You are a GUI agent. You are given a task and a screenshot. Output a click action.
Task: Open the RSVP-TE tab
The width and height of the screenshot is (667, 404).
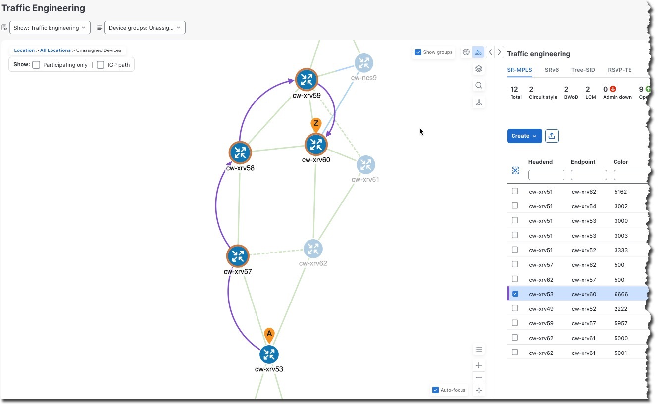(x=619, y=70)
